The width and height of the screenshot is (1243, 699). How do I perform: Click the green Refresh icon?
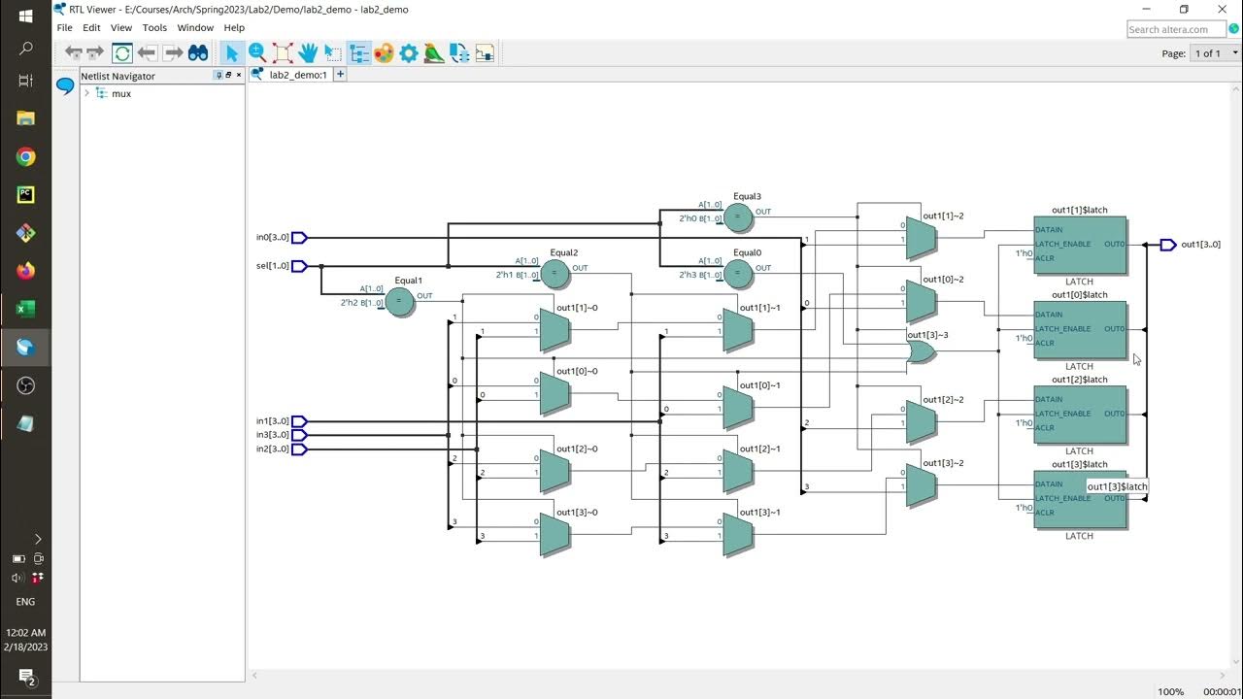(122, 52)
